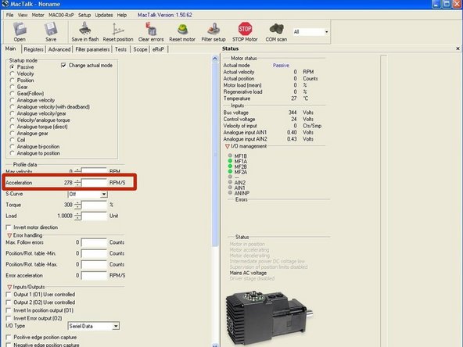
Task: Enable Output 2 (O2) User controlled
Action: [x=9, y=302]
